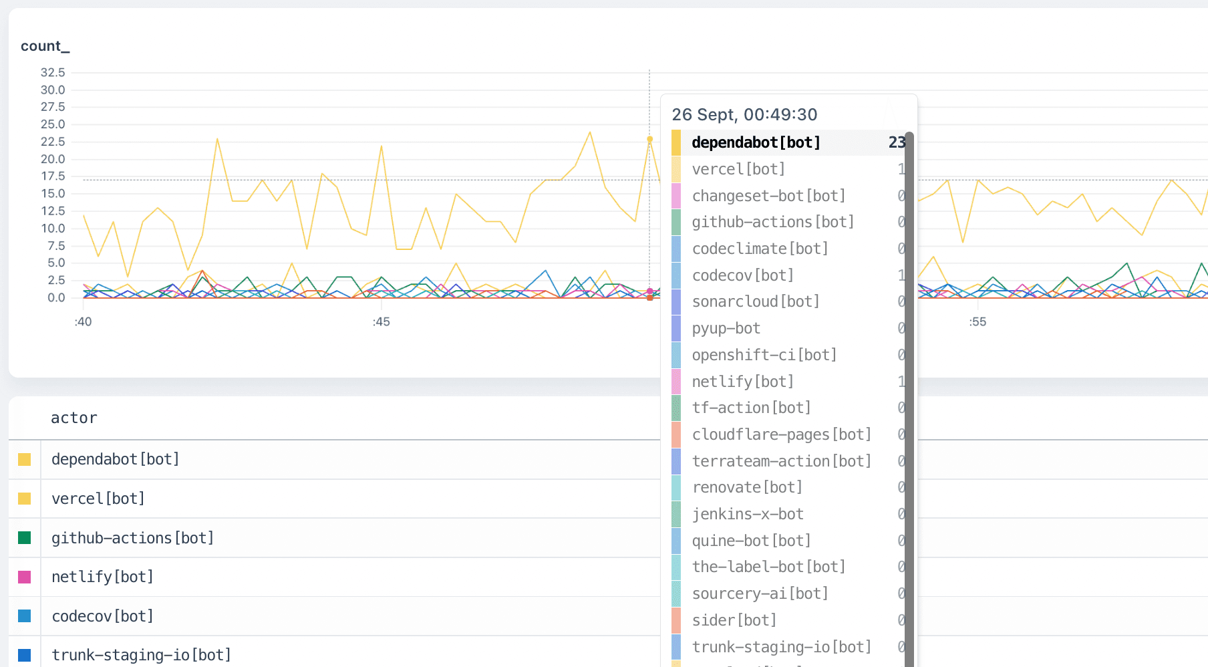The height and width of the screenshot is (667, 1208).
Task: Click the sonarcloud[bot] tooltip entry
Action: (756, 301)
